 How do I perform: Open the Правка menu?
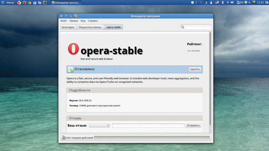(x=74, y=21)
